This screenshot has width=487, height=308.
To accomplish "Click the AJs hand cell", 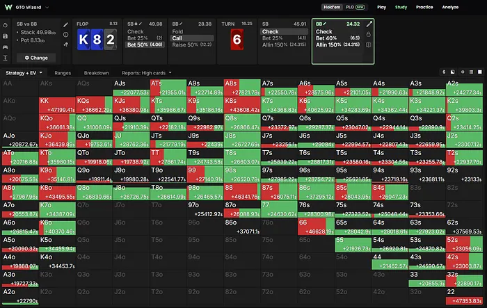I will tap(131, 88).
